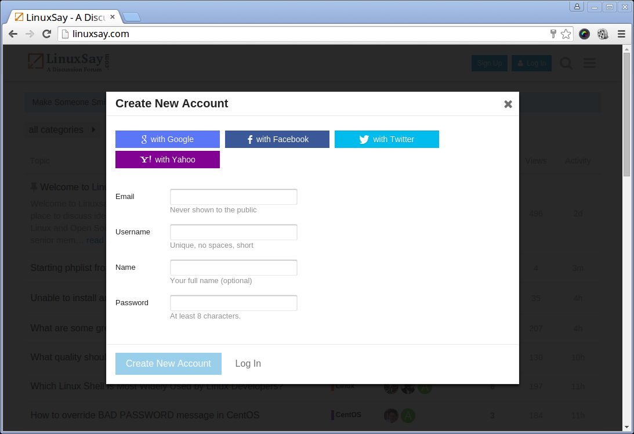Open a new browser tab
The height and width of the screenshot is (434, 634).
point(132,17)
